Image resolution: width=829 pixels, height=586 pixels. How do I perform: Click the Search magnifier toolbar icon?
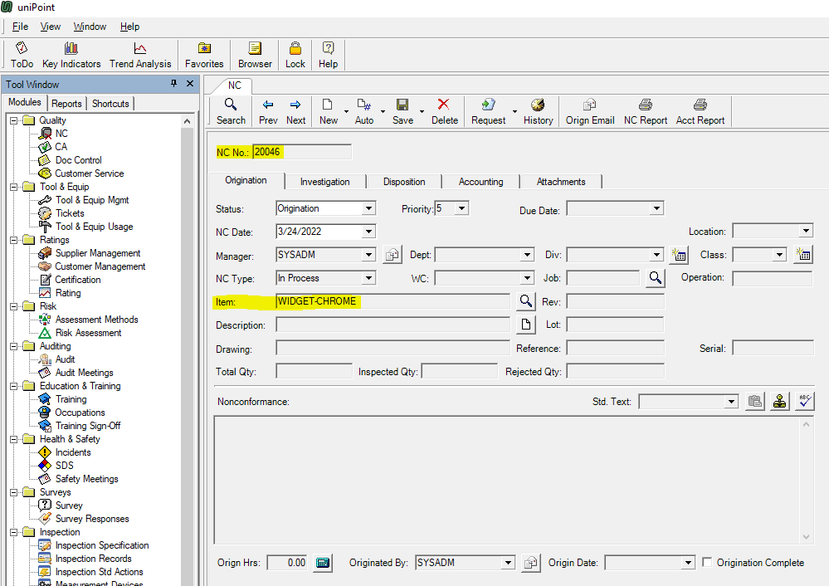point(231,105)
